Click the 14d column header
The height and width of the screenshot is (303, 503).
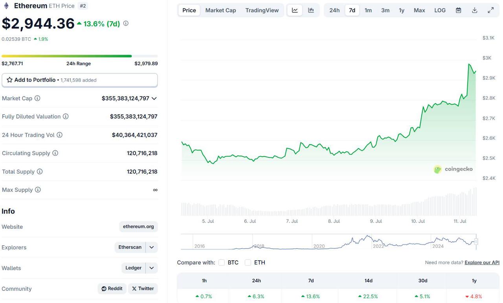click(368, 281)
